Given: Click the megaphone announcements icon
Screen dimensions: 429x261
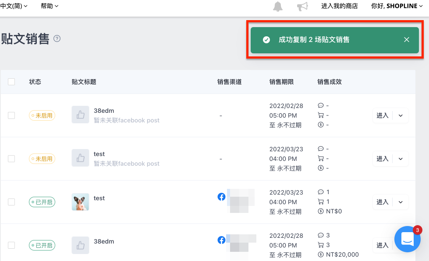Looking at the screenshot, I should click(302, 6).
